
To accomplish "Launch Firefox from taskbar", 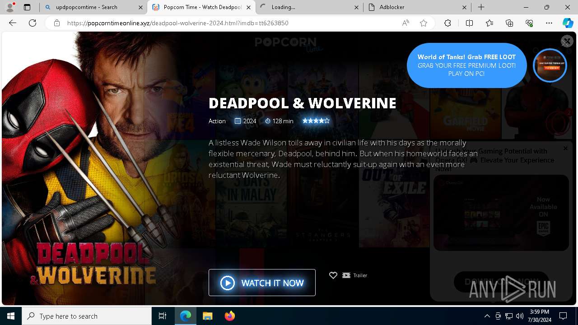I will click(x=230, y=316).
